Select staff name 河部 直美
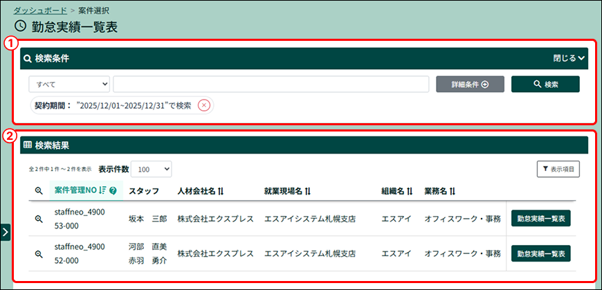Screen dimensions: 602x290 tap(148, 246)
